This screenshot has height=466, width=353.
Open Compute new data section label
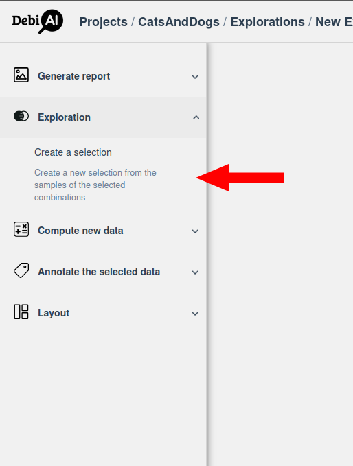(x=80, y=231)
